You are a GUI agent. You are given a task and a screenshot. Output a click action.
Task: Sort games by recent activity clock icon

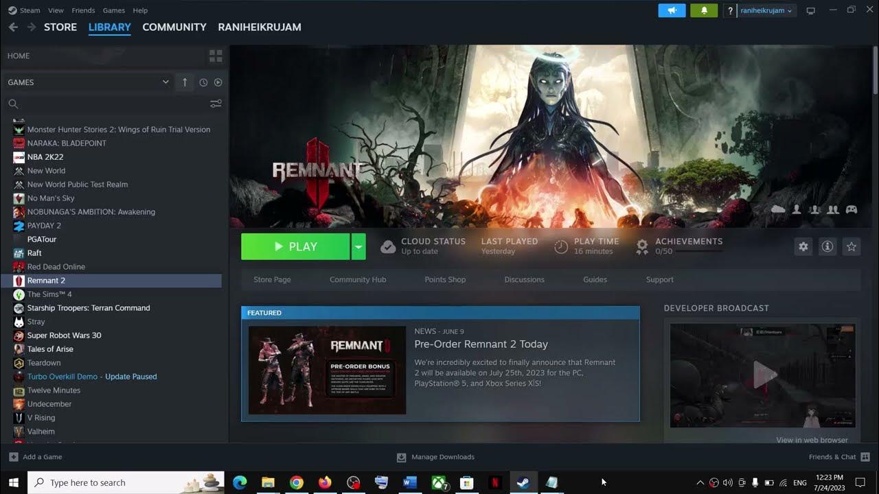(x=203, y=82)
